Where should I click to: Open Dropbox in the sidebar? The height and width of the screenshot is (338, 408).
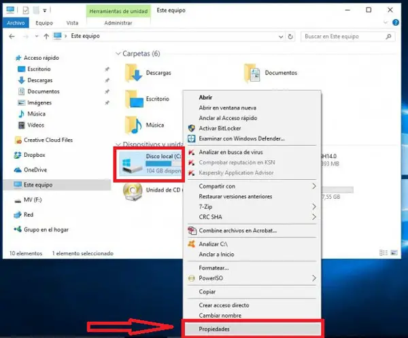tap(35, 155)
